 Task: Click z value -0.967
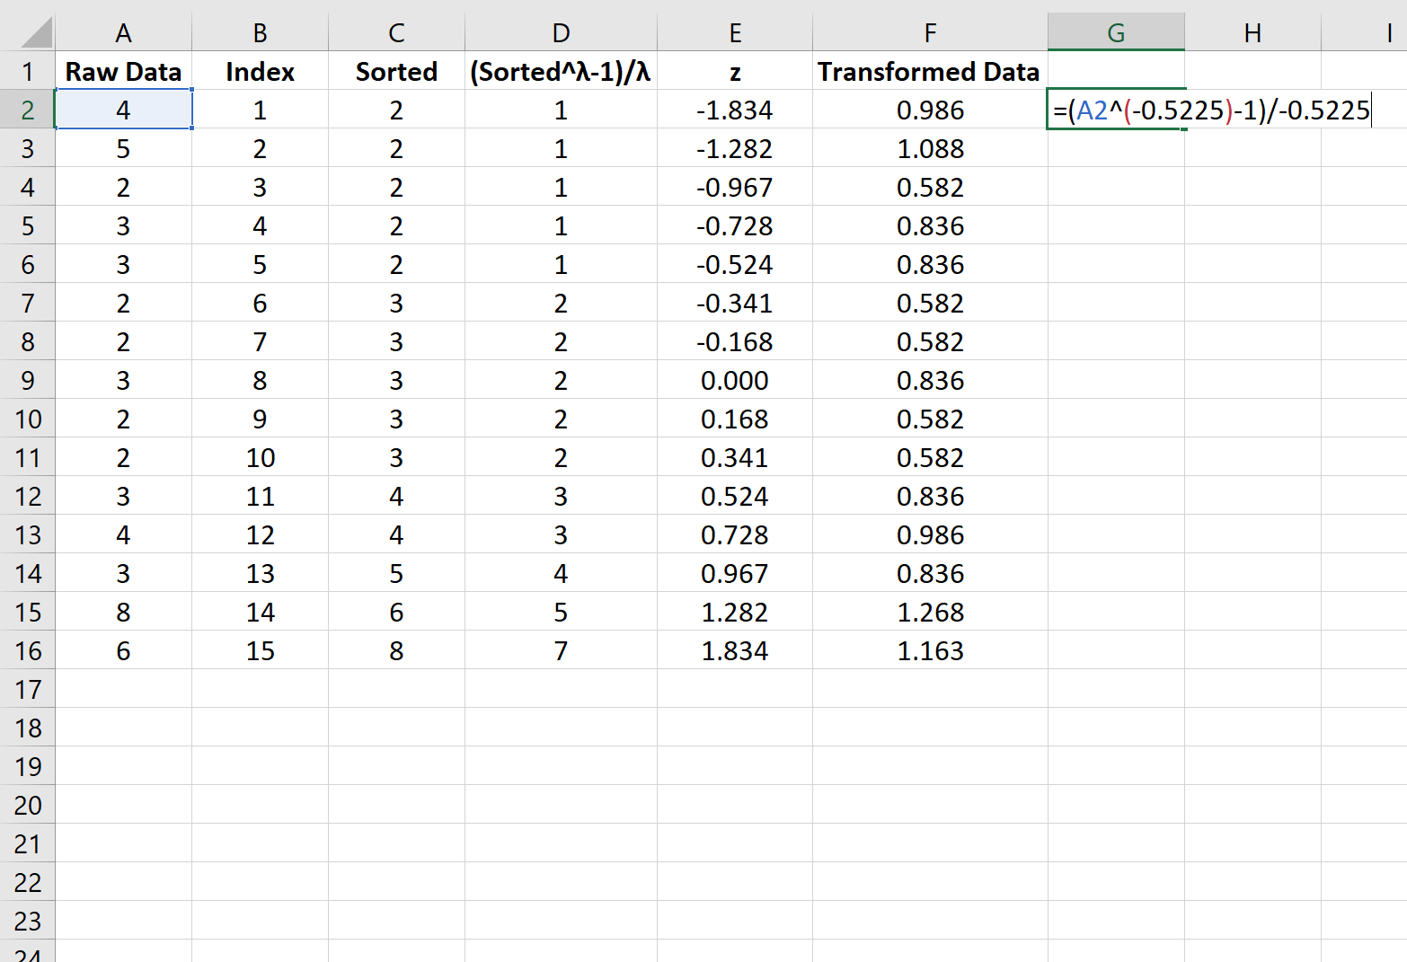[735, 187]
